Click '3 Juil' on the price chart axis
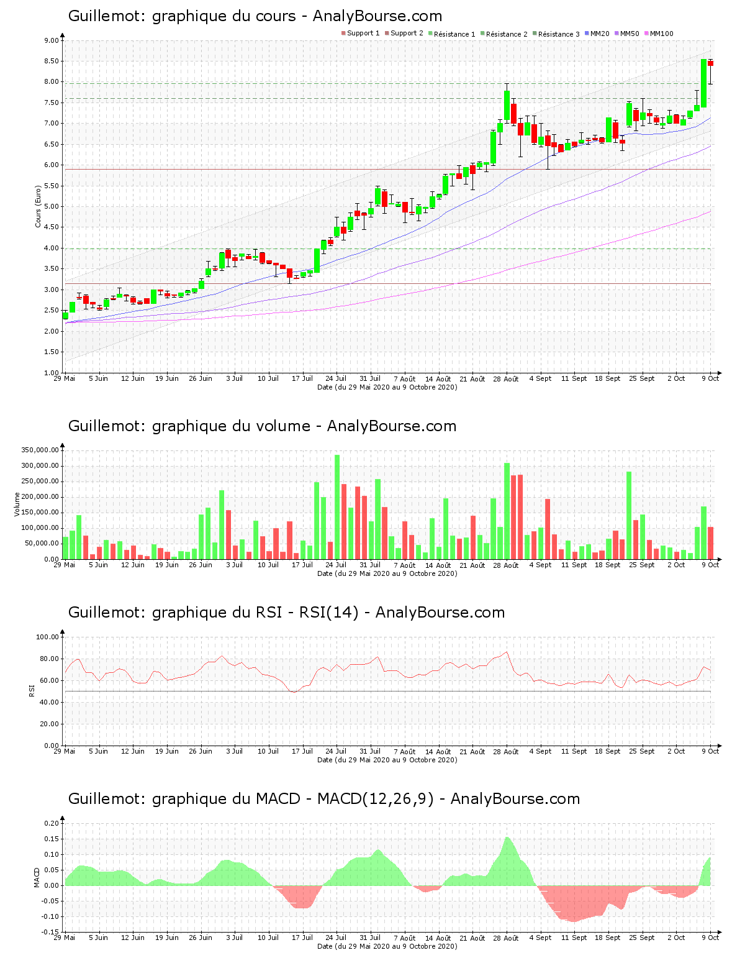 [234, 378]
